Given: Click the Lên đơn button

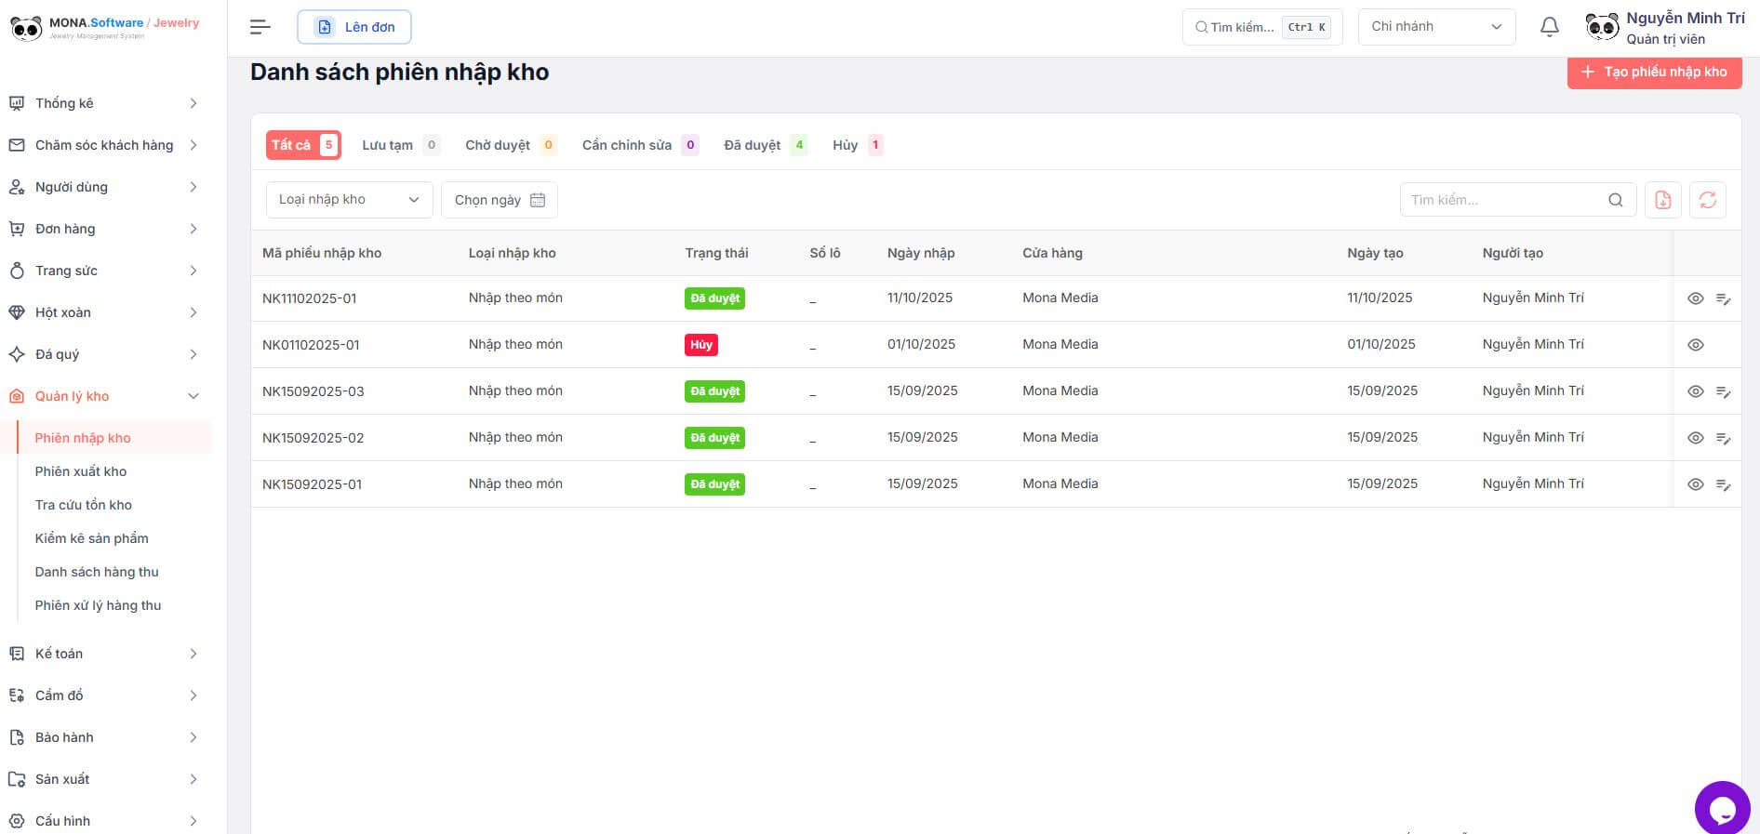Looking at the screenshot, I should point(354,27).
